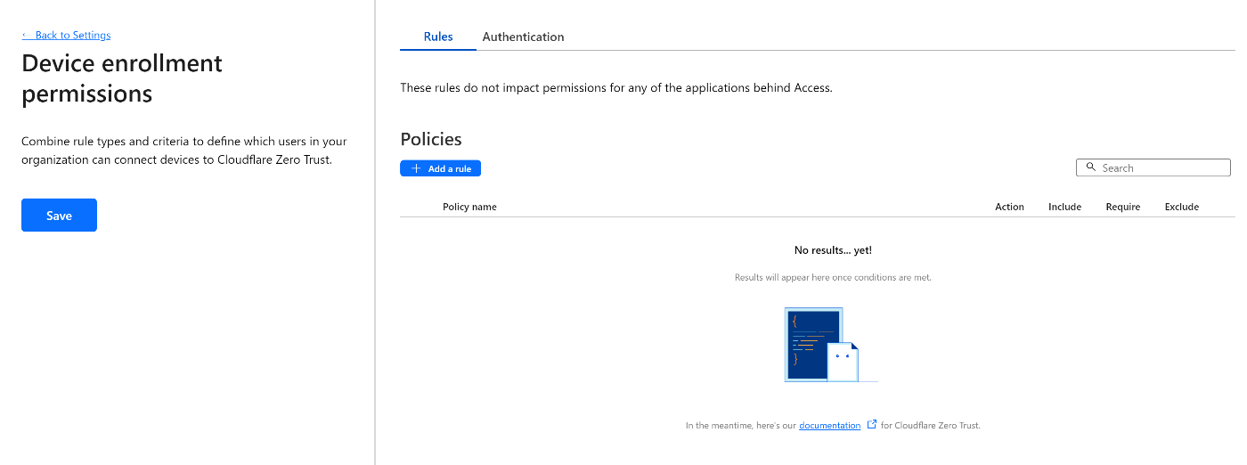Click the Add a rule button
Image resolution: width=1247 pixels, height=465 pixels.
point(441,168)
